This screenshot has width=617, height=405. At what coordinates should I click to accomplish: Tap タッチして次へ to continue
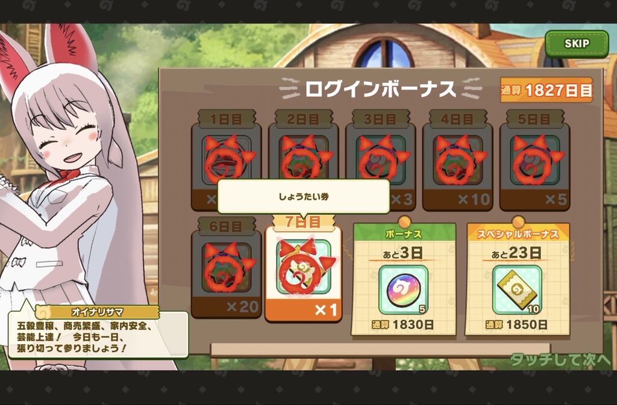pyautogui.click(x=560, y=360)
